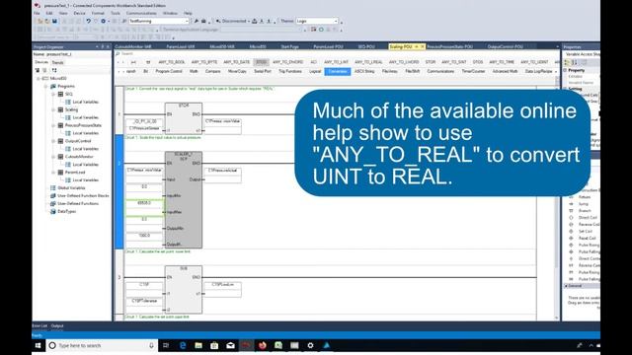Open the DataTypes item
632x355 pixels.
pos(66,211)
